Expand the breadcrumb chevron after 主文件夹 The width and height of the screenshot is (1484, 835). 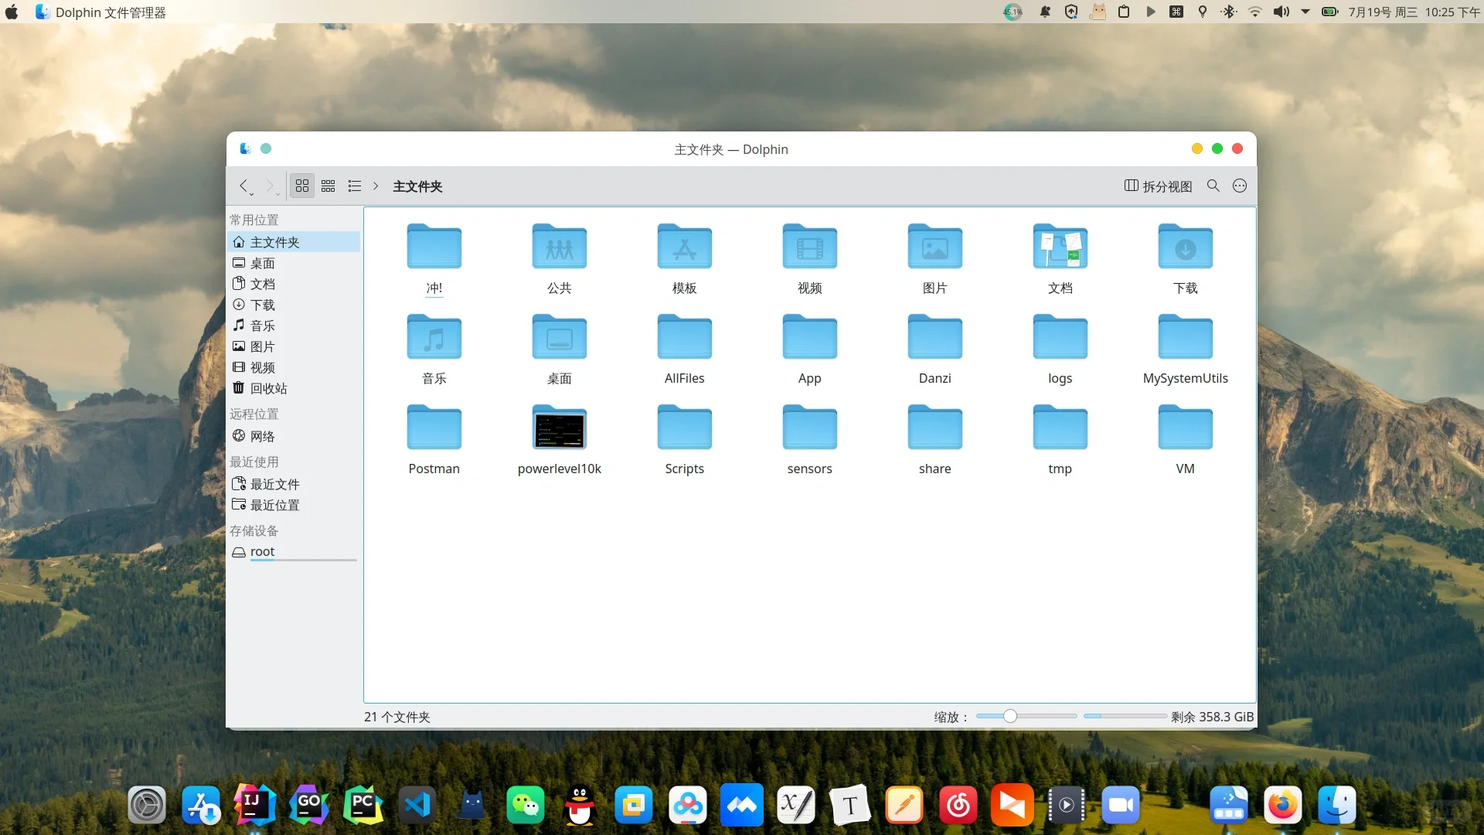point(376,186)
